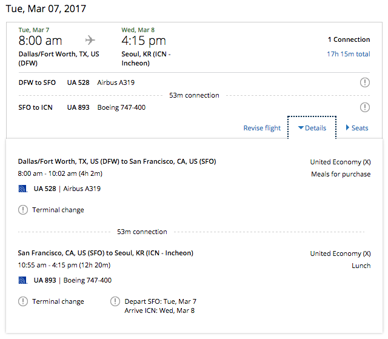Image resolution: width=388 pixels, height=339 pixels.
Task: Click the DFW to San Francisco route heading
Action: [x=117, y=161]
